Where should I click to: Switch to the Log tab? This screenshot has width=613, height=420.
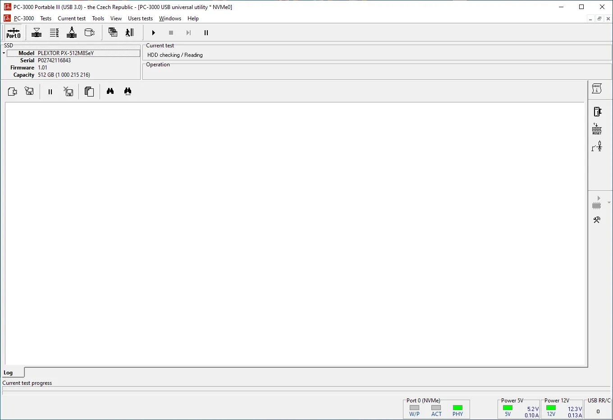9,373
